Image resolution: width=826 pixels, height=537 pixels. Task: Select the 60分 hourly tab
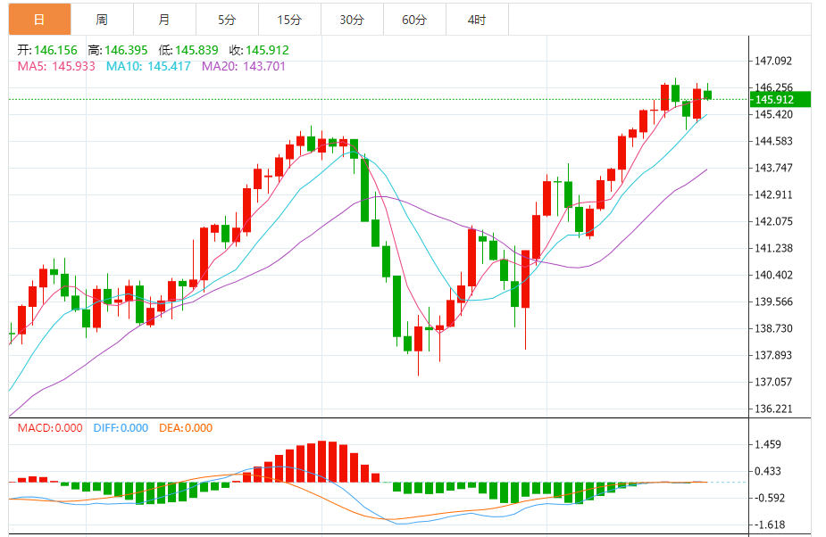click(414, 20)
